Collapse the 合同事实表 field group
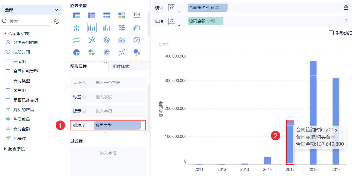Image resolution: width=352 pixels, height=176 pixels. tap(5, 33)
